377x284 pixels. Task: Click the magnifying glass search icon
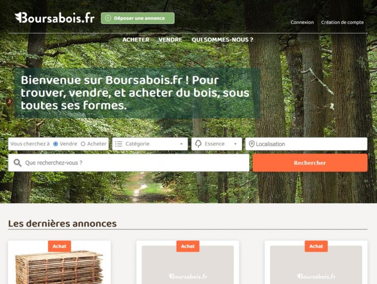coord(17,163)
